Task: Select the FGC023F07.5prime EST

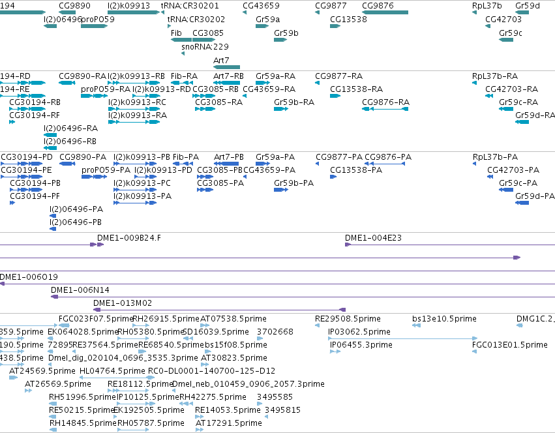Action: 64,325
